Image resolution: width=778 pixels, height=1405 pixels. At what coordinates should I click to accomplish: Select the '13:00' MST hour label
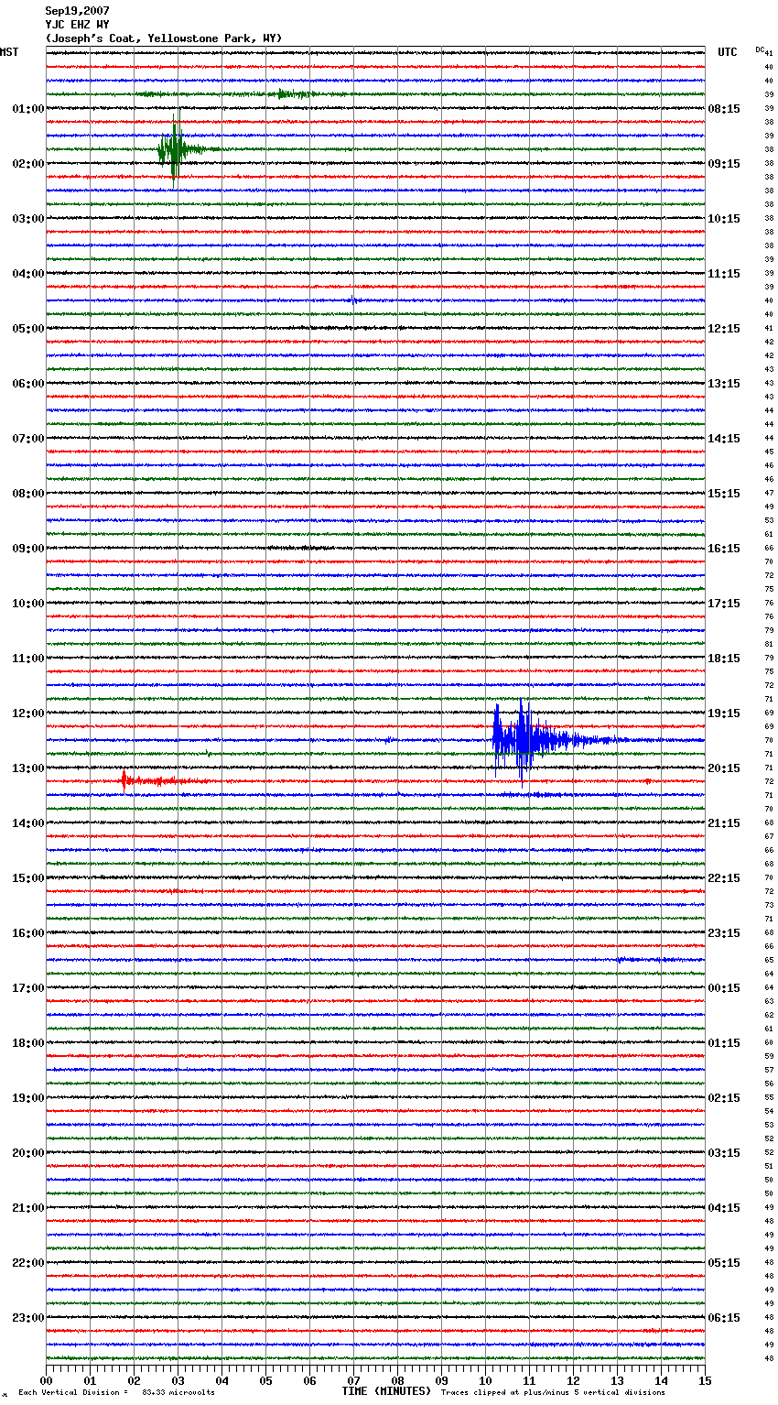[27, 768]
